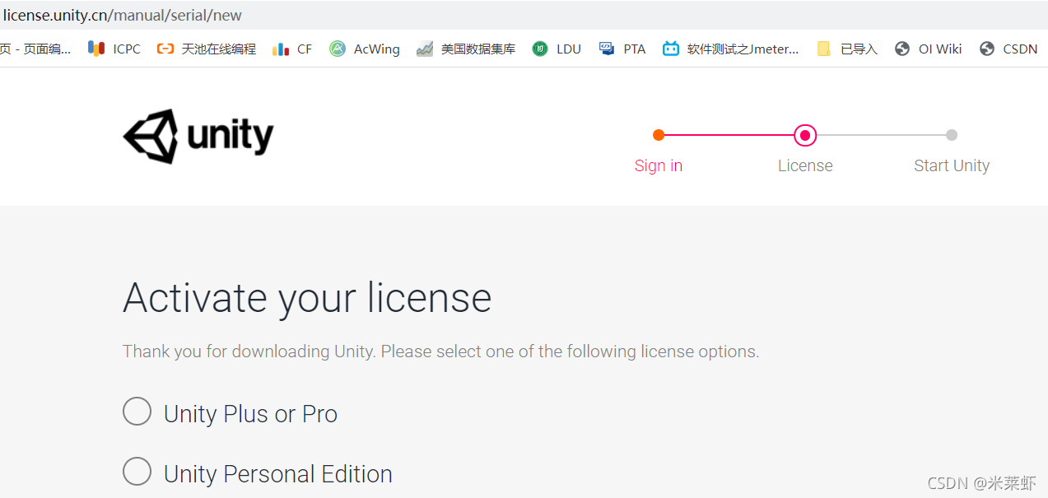The width and height of the screenshot is (1048, 498).
Task: Open the ICPC bookmark
Action: coord(114,49)
